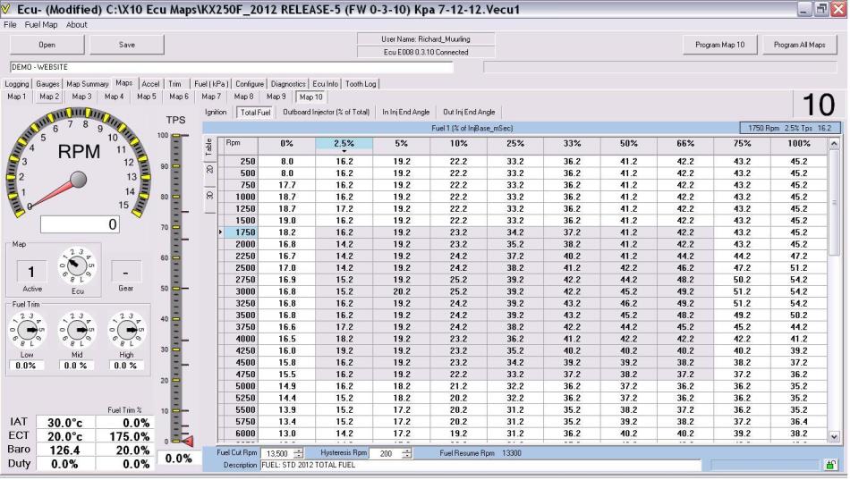Select the 1750 Rpm row header
The height and width of the screenshot is (480, 850).
tap(242, 232)
